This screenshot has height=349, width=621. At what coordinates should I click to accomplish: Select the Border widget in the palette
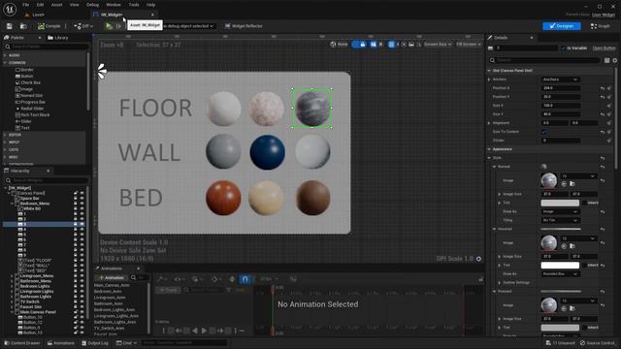click(x=24, y=70)
